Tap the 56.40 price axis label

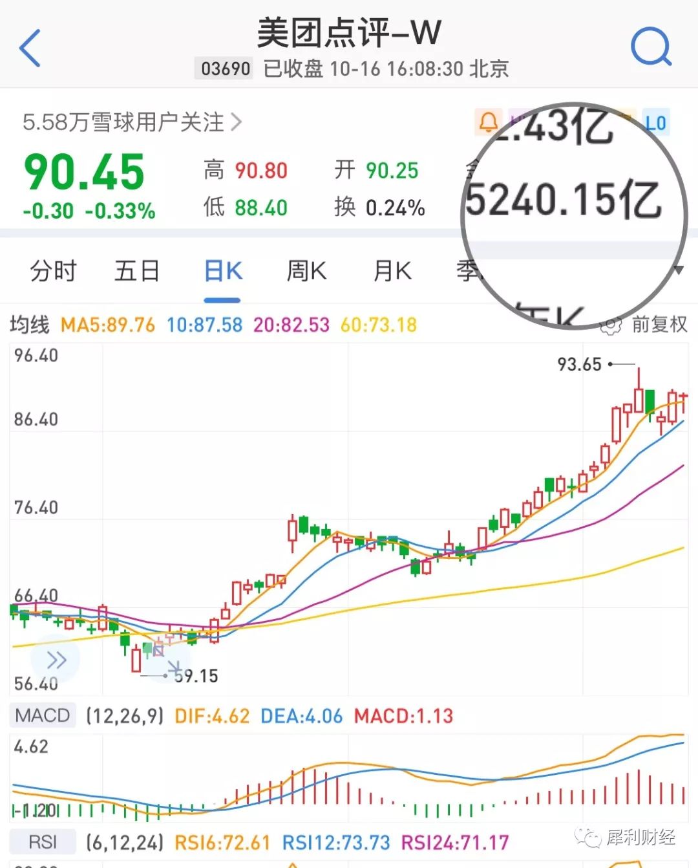tap(36, 684)
